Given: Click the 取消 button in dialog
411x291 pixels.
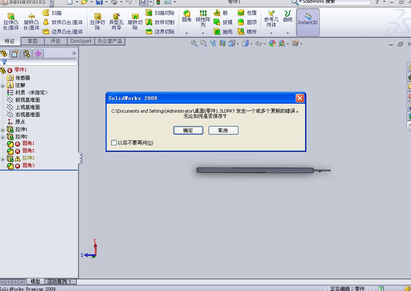Looking at the screenshot, I should 223,130.
